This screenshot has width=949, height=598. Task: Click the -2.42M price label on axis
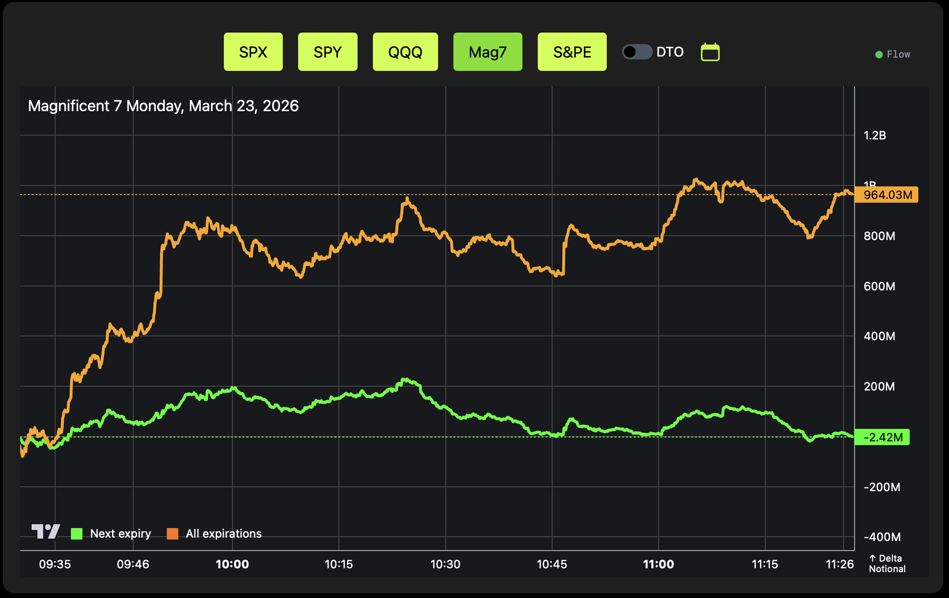883,437
